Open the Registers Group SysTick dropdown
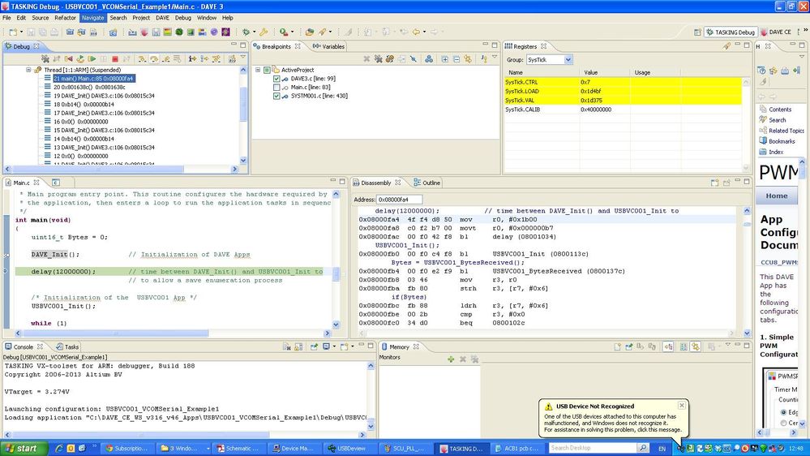The height and width of the screenshot is (456, 810). (568, 60)
